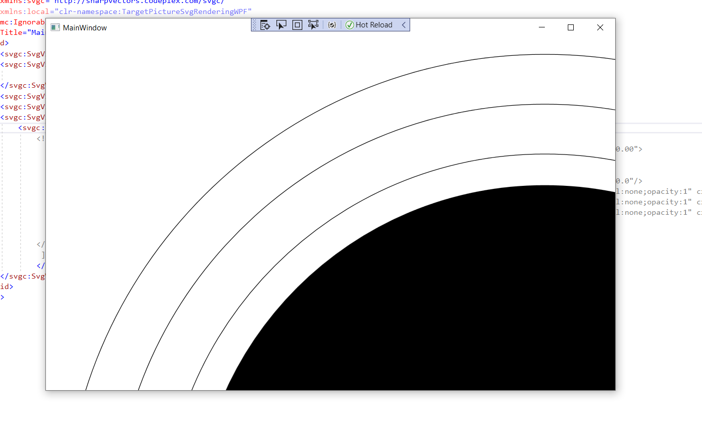
Task: Select the element selection cursor icon
Action: tap(281, 24)
